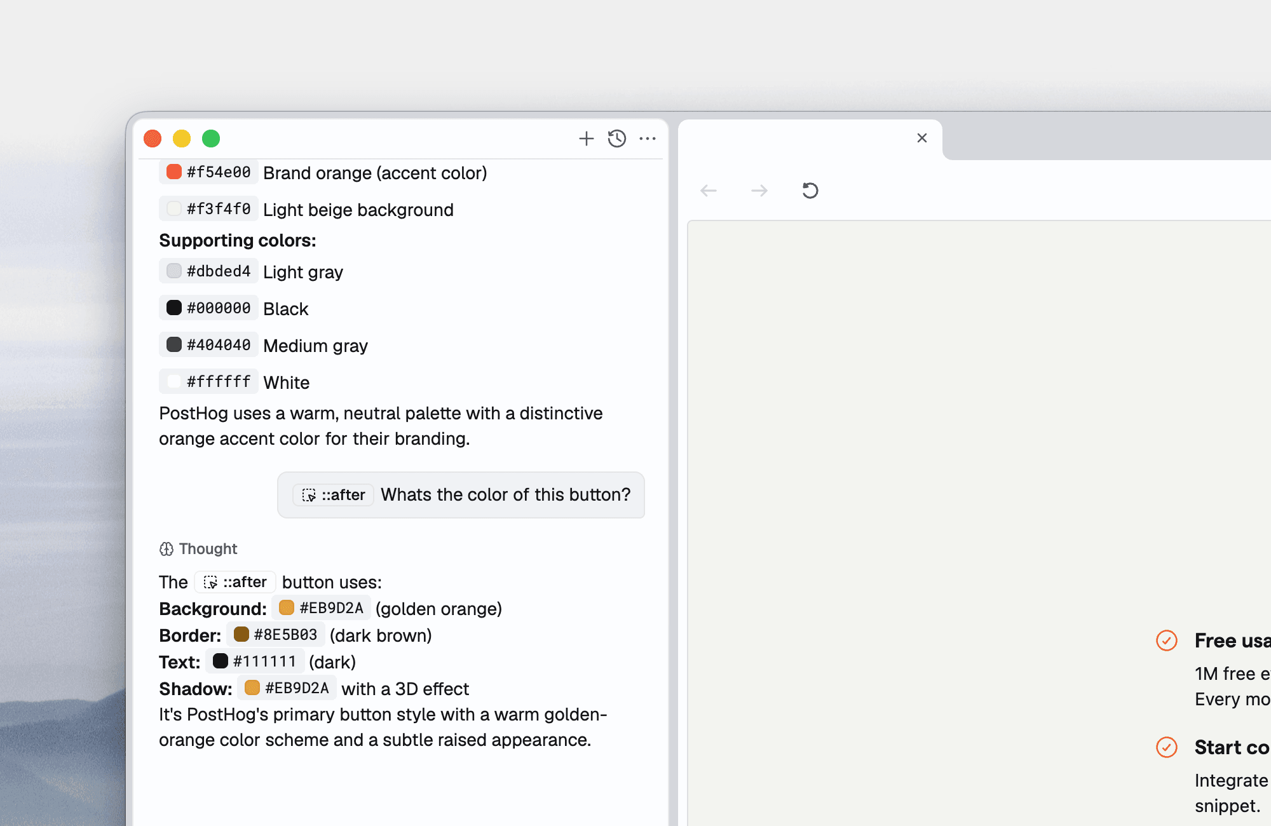This screenshot has height=826, width=1271.
Task: Click the #ffffff White swatch
Action: point(173,381)
